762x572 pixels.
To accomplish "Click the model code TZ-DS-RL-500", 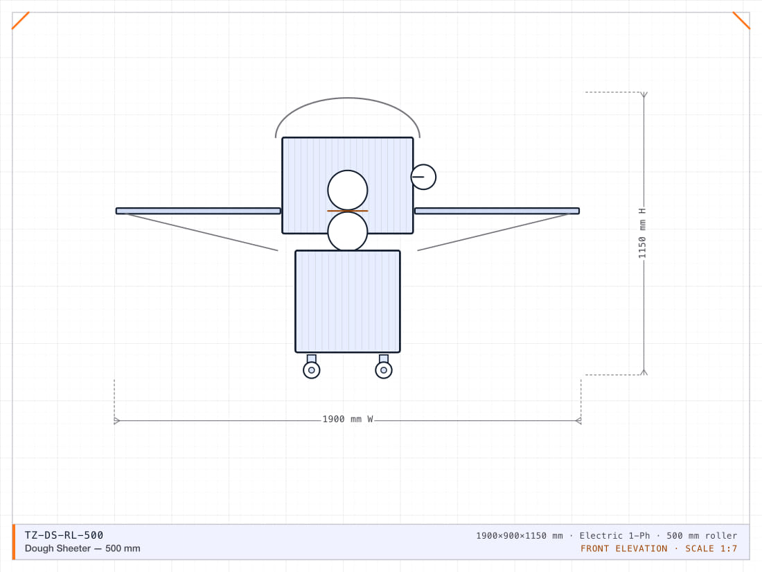I will point(64,535).
